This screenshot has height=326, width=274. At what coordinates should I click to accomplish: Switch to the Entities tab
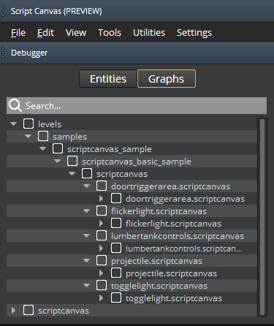[108, 79]
